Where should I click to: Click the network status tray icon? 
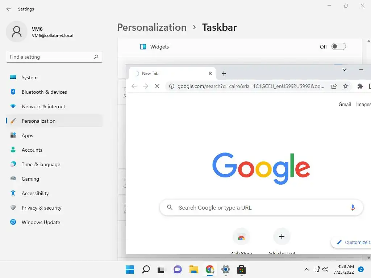coord(316,269)
